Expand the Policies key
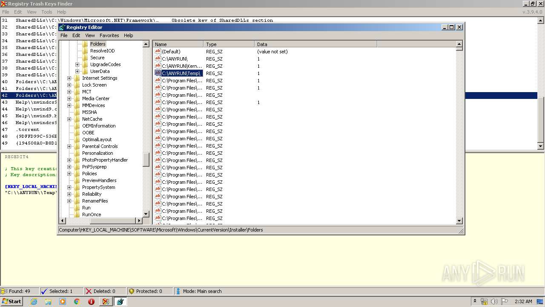 point(69,174)
